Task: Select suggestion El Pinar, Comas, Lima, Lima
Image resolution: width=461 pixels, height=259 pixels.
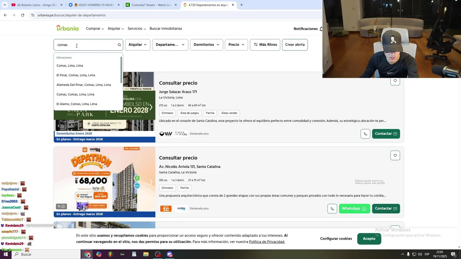Action: coord(76,75)
